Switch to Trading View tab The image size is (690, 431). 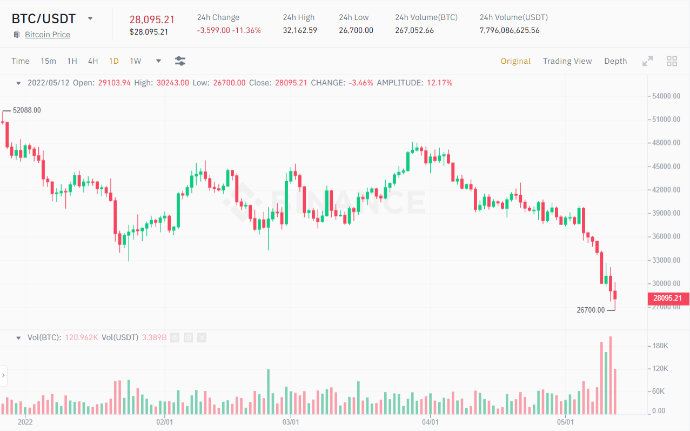[567, 61]
